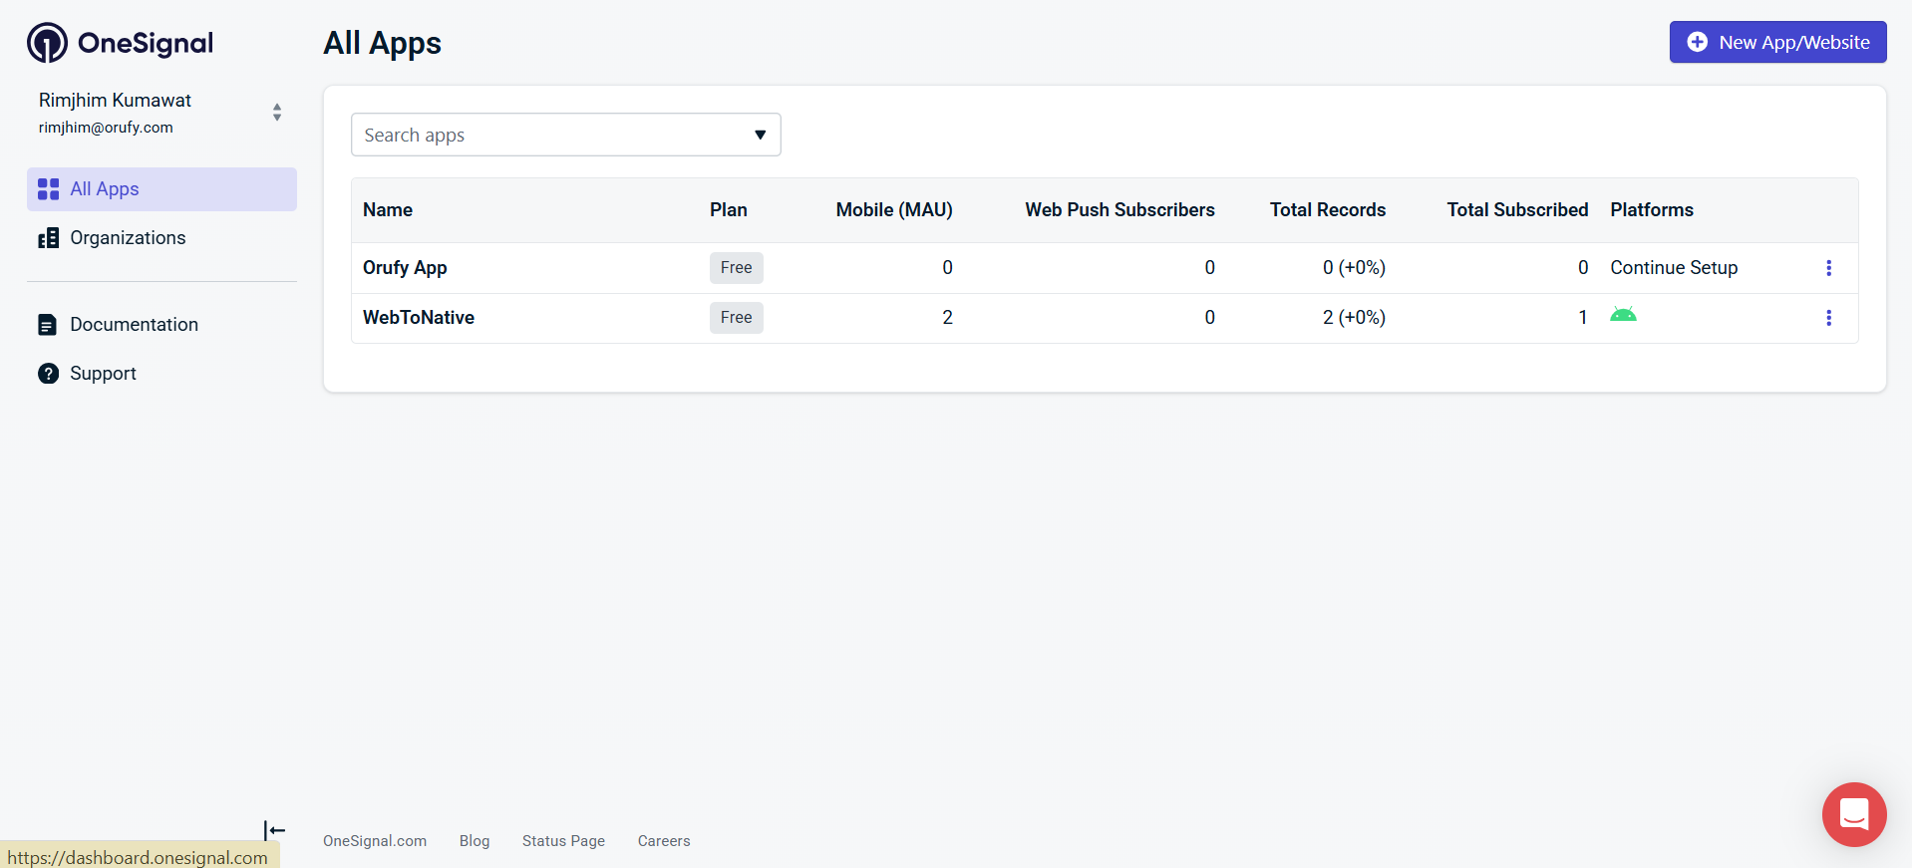Open the Orufy App row
The width and height of the screenshot is (1912, 868).
pyautogui.click(x=1105, y=268)
